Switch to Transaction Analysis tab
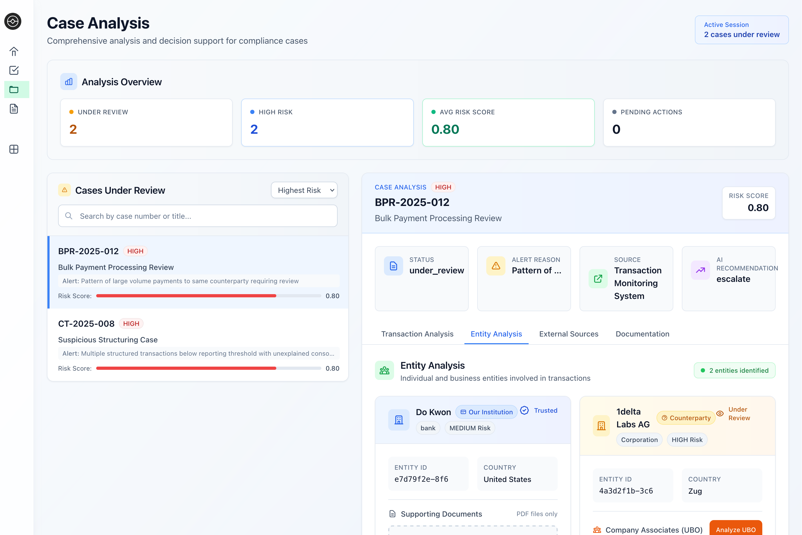 [417, 334]
